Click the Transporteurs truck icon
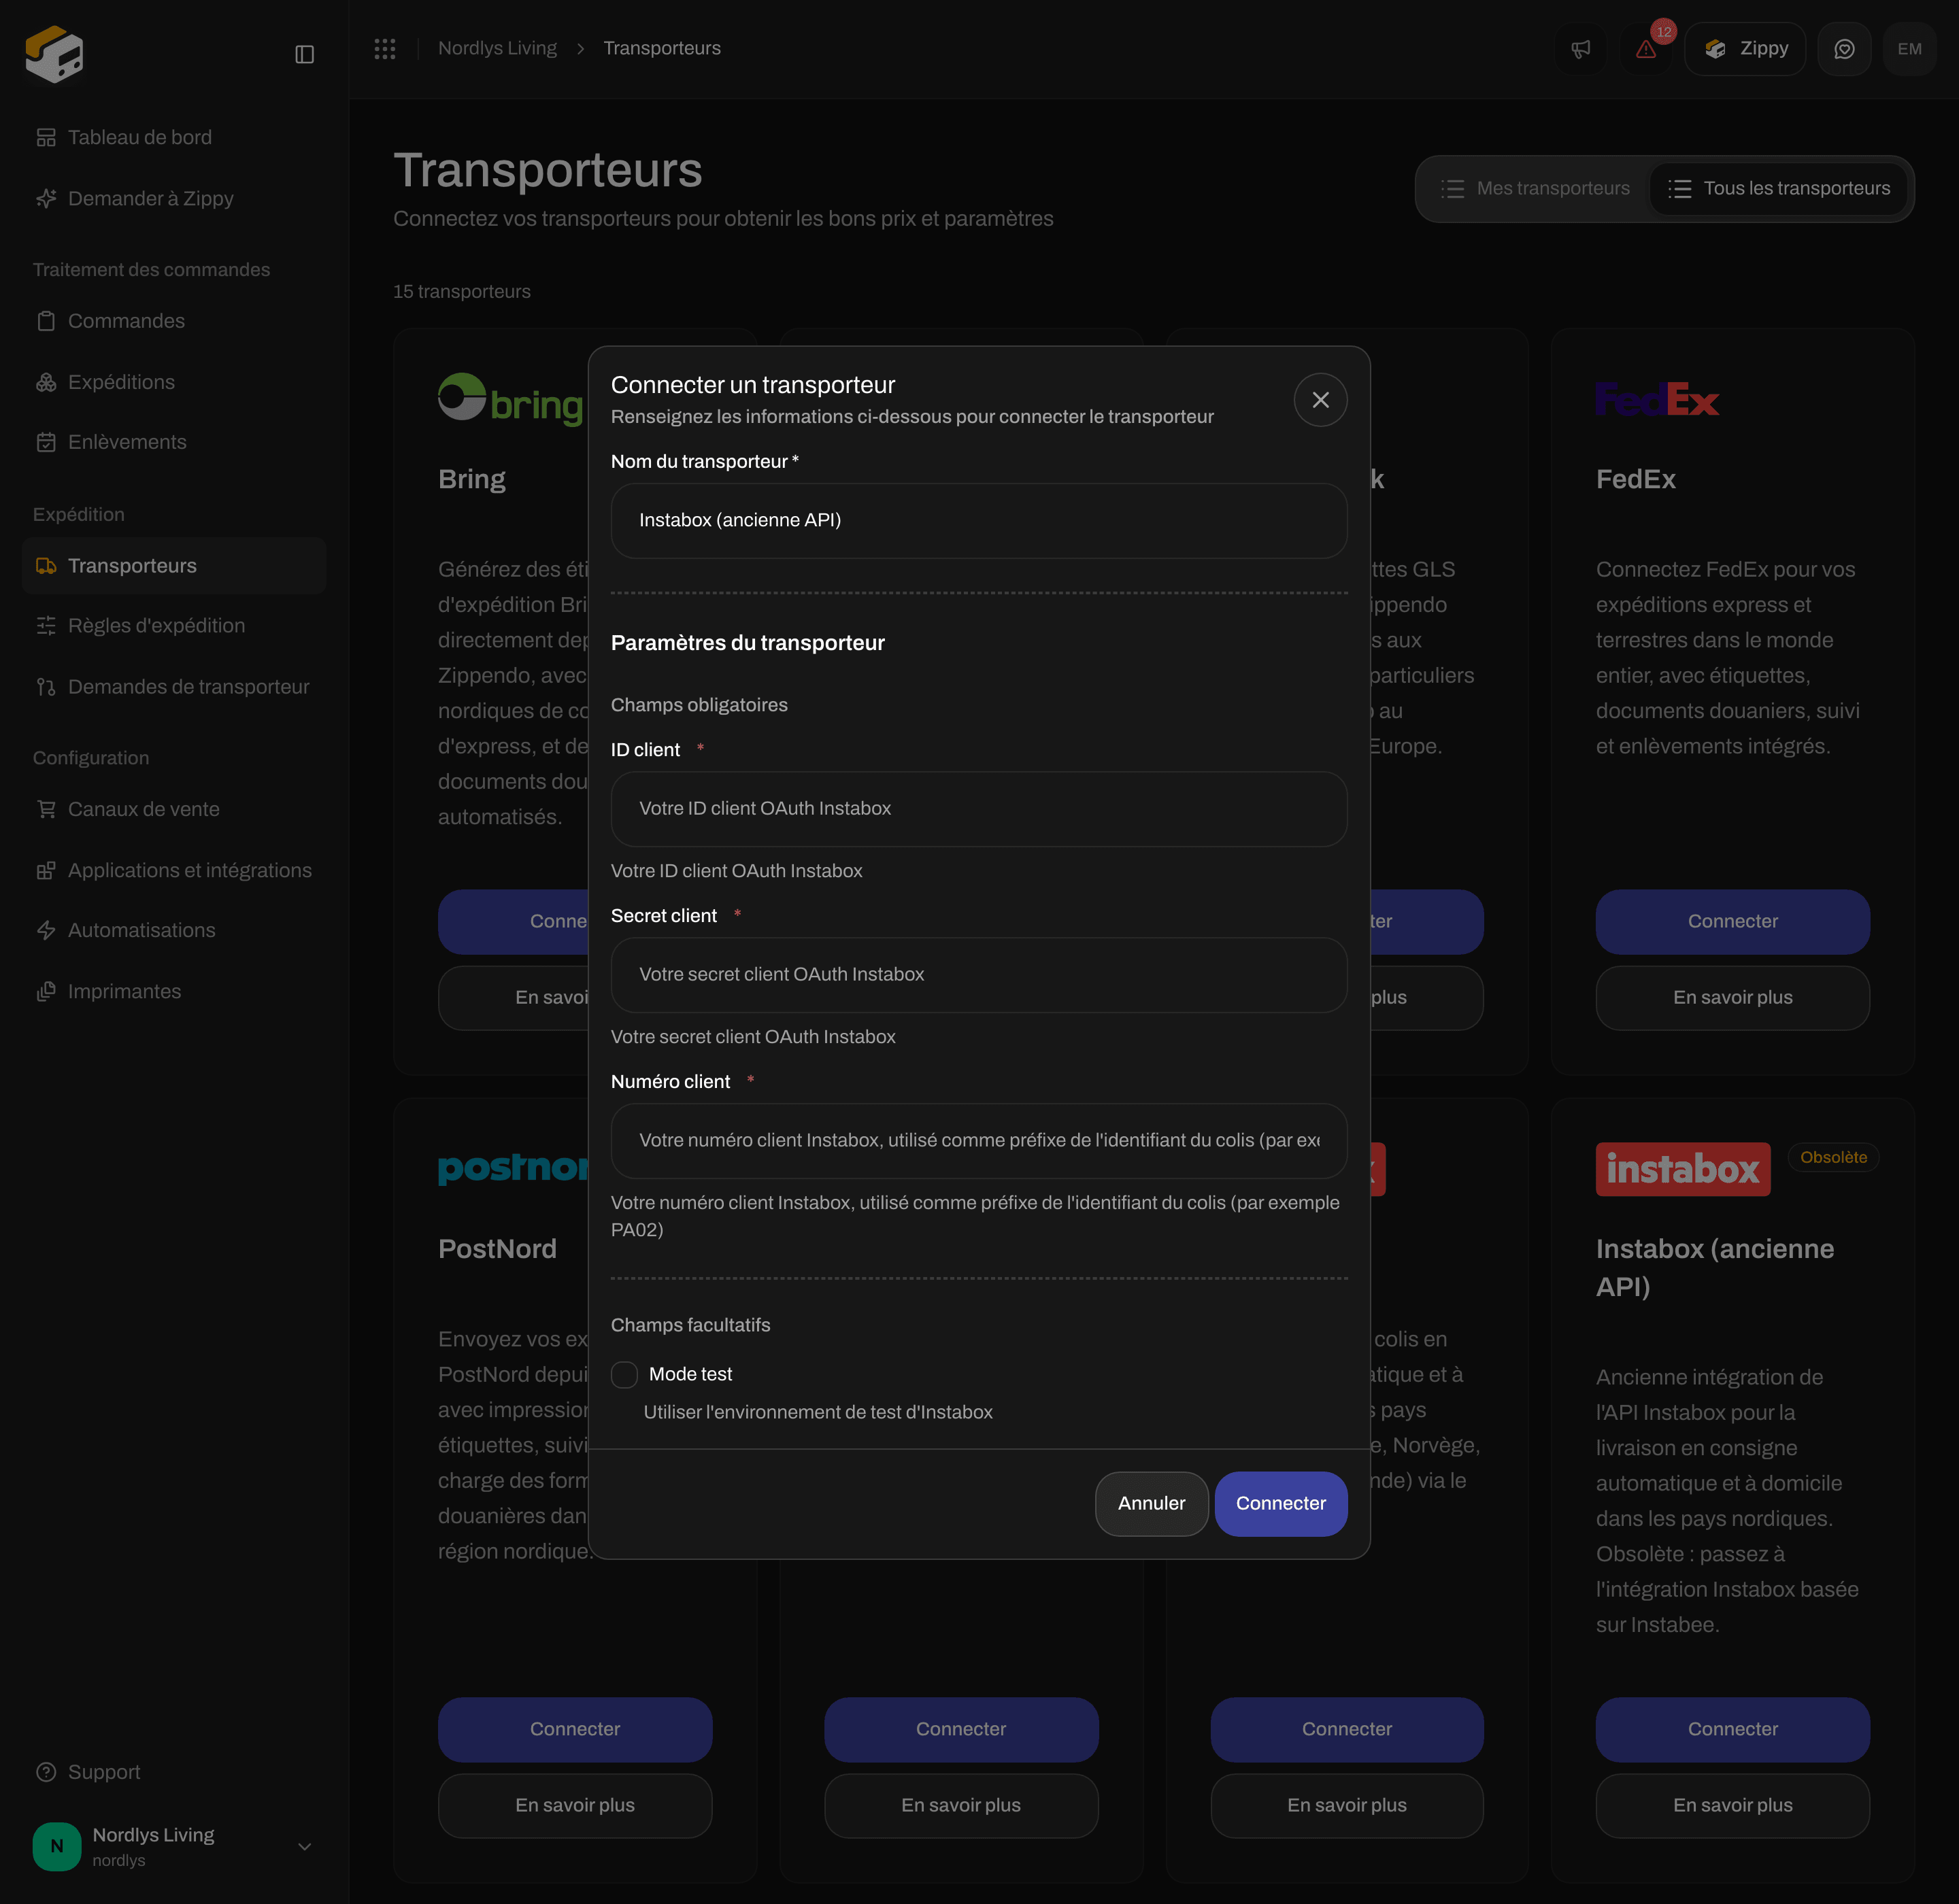 coord(46,566)
